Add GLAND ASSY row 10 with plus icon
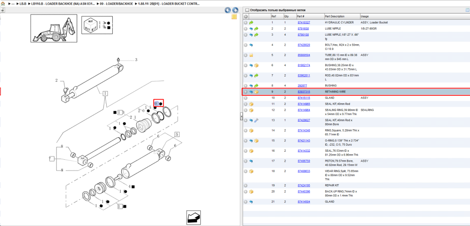This screenshot has width=470, height=226. coord(245,98)
